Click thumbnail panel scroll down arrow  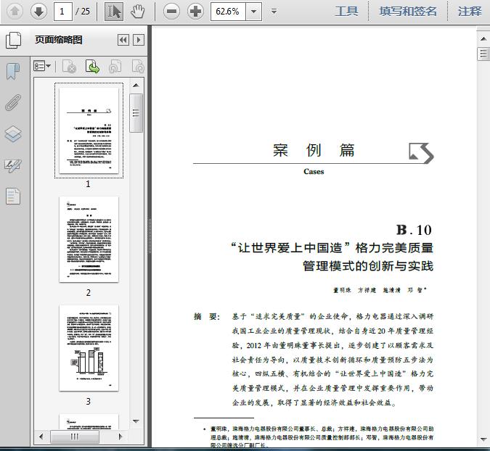136,421
